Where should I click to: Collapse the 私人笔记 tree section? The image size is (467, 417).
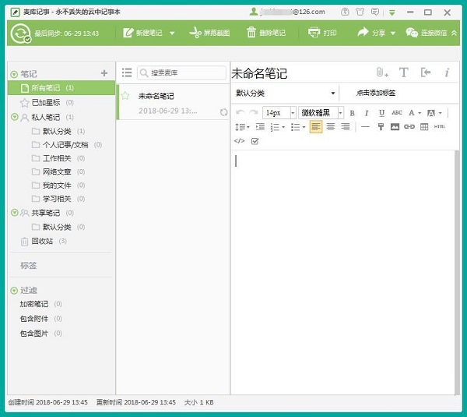click(14, 117)
